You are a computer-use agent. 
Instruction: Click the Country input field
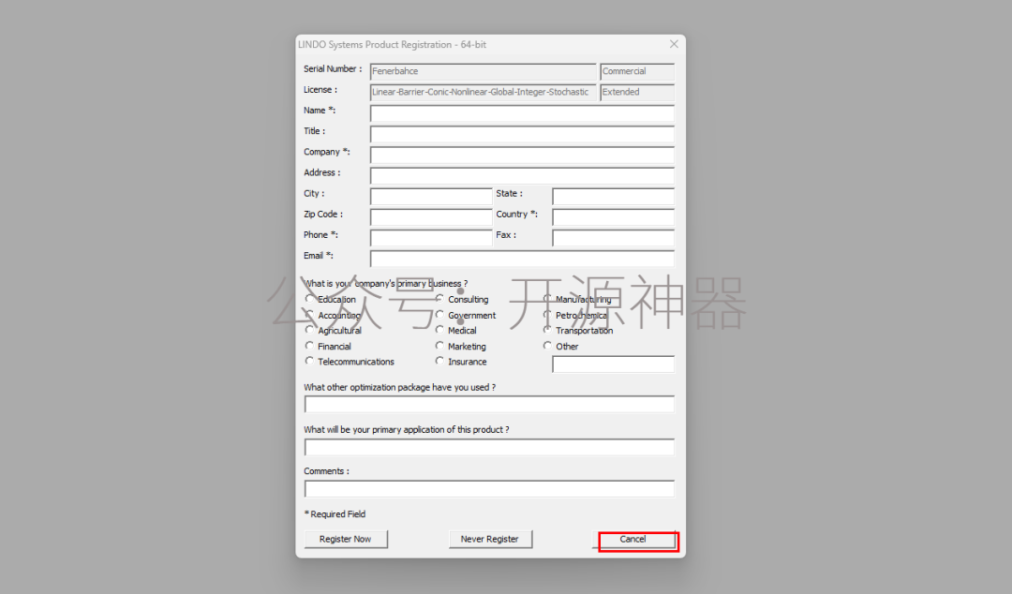(x=613, y=217)
